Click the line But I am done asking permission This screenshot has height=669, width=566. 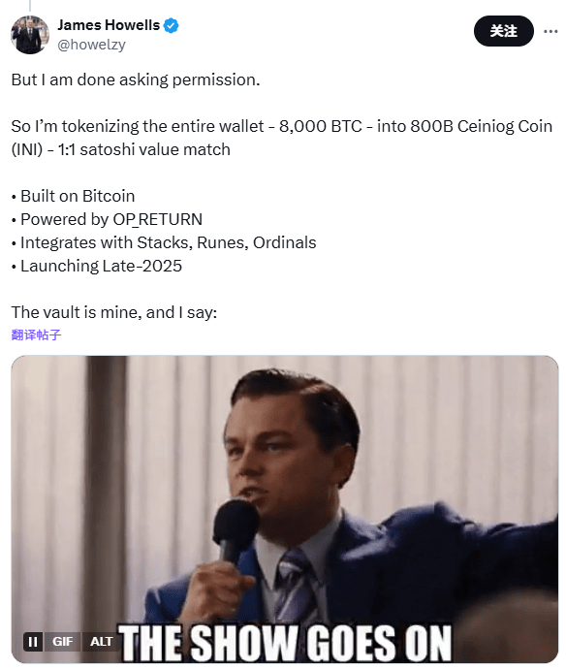tap(136, 80)
